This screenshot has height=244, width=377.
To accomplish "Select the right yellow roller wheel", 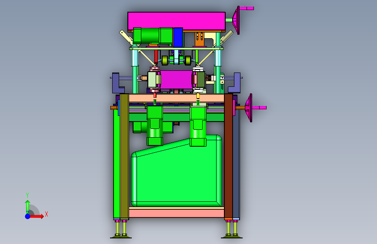I will tap(188, 60).
